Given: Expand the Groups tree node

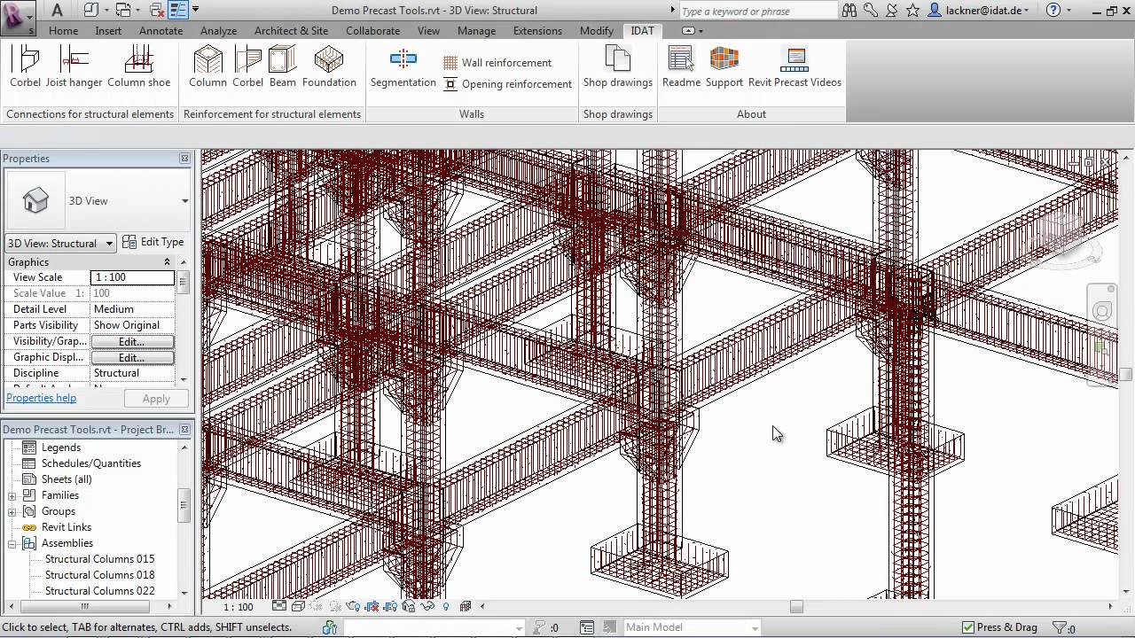Looking at the screenshot, I should pyautogui.click(x=12, y=511).
